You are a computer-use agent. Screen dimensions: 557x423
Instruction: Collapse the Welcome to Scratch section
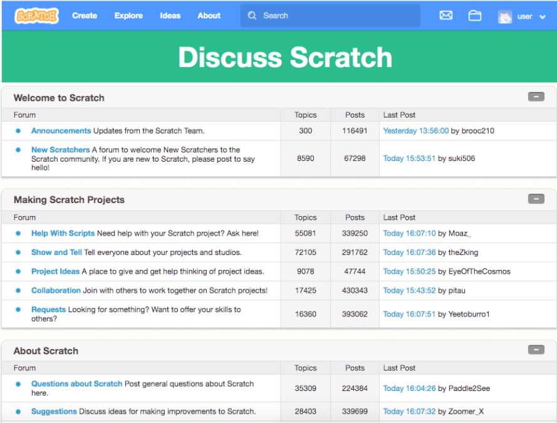tap(536, 97)
